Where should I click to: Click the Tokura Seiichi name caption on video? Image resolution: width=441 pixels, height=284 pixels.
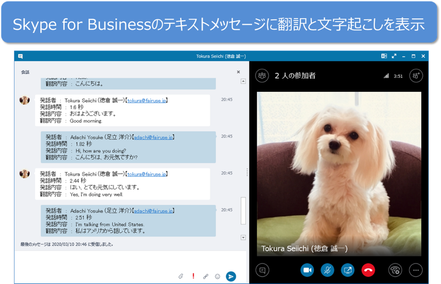[x=304, y=249]
